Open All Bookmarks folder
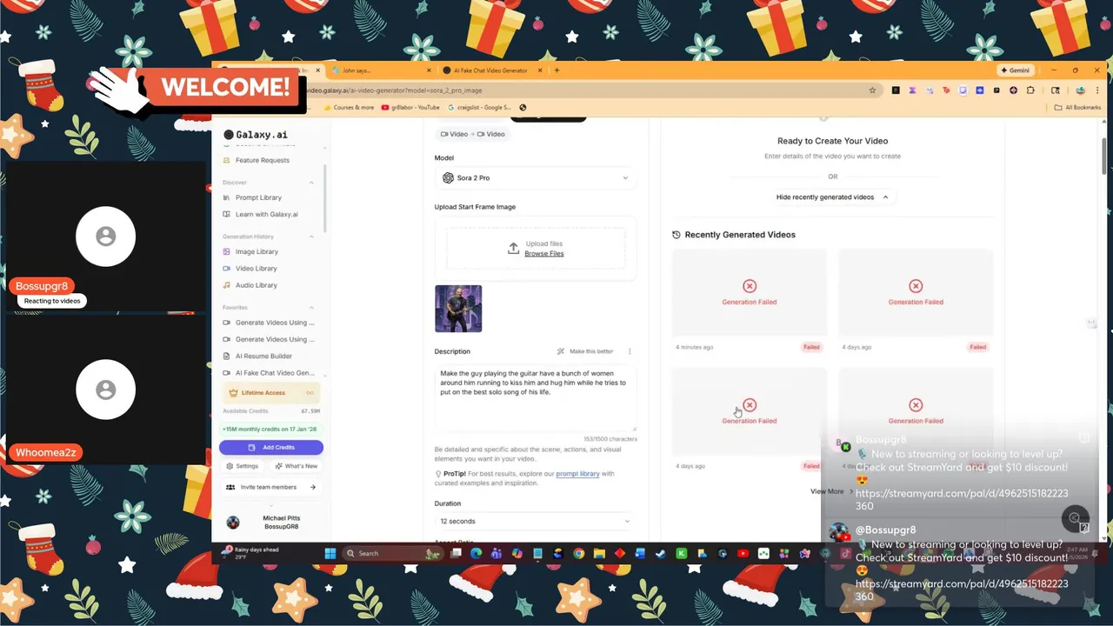The height and width of the screenshot is (626, 1113). (1077, 108)
